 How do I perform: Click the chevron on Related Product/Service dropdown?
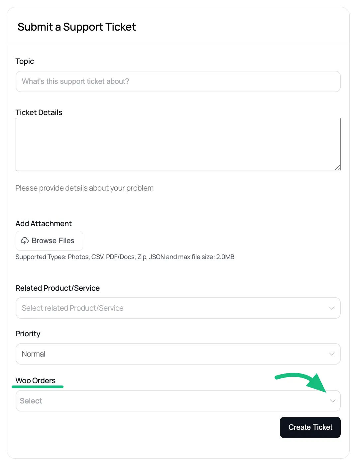332,308
